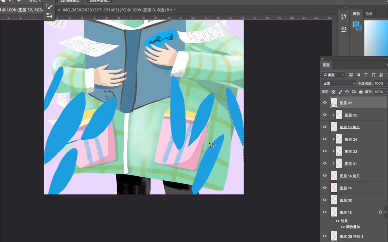
Task: Select the foreground blue color swatch
Action: 356,25
